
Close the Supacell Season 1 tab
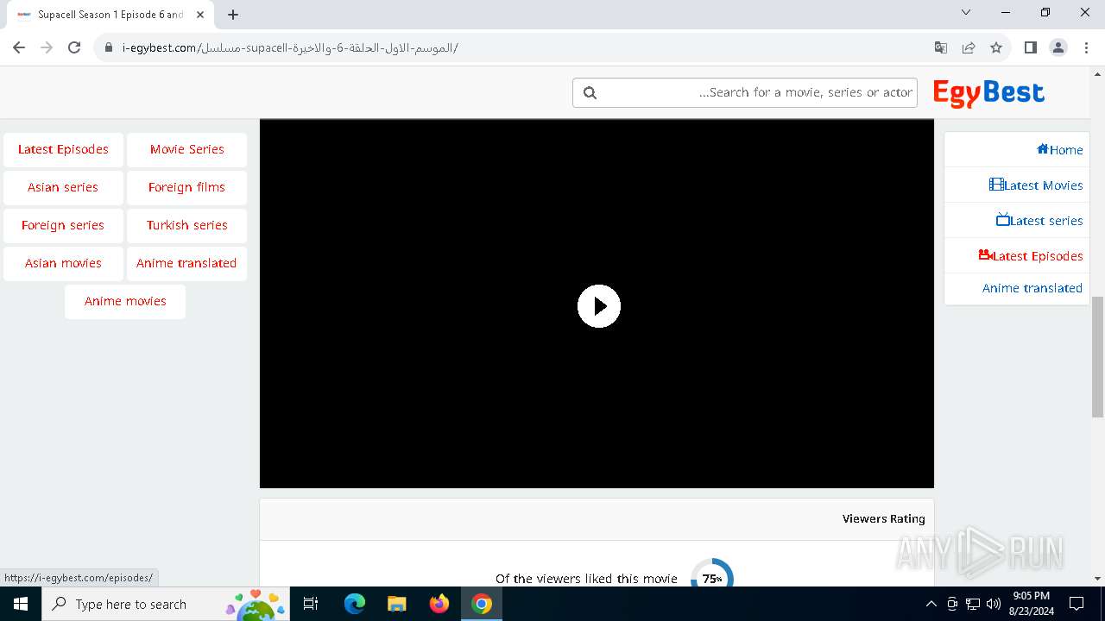pyautogui.click(x=200, y=15)
